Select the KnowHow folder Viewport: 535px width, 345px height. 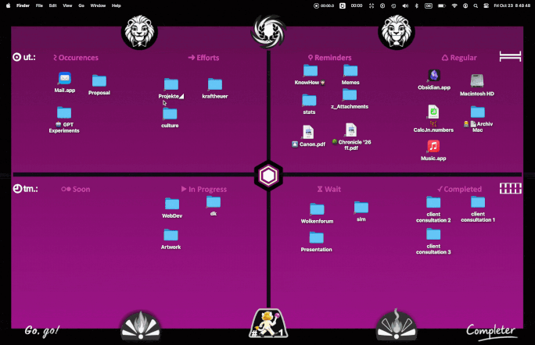click(311, 70)
